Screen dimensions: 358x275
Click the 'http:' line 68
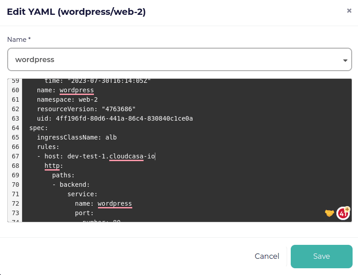point(54,166)
